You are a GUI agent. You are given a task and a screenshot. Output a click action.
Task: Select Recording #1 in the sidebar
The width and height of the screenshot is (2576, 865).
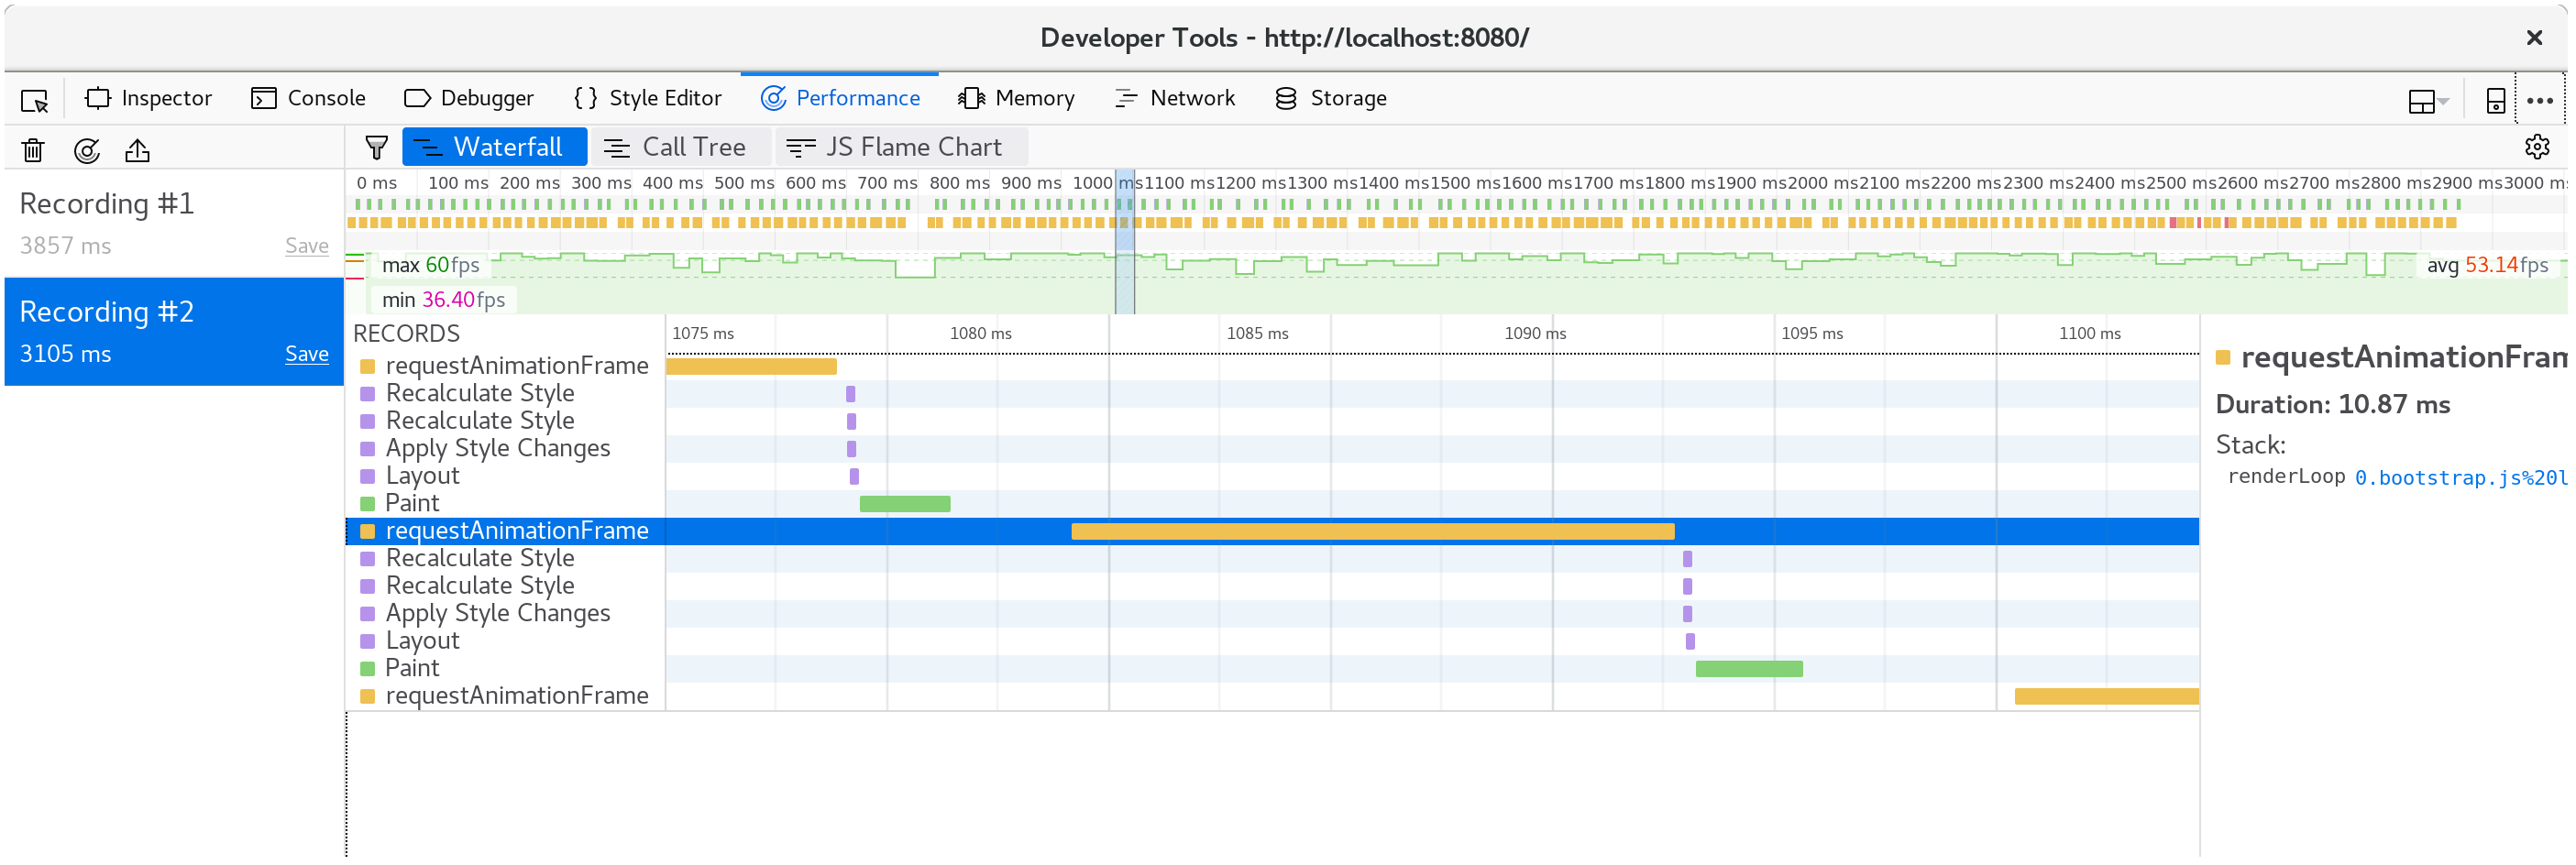point(106,203)
